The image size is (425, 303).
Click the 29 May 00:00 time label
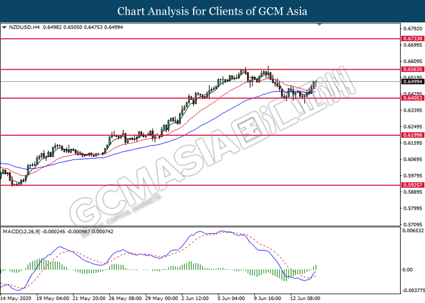point(161,298)
